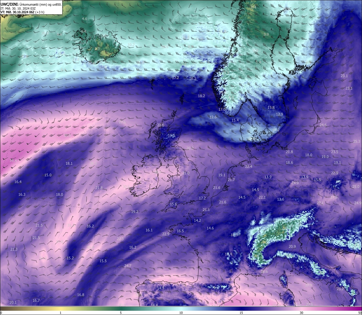Image resolution: width=362 pixels, height=315 pixels.
Task: Click the 25.0 value label
Action: [x=356, y=186]
